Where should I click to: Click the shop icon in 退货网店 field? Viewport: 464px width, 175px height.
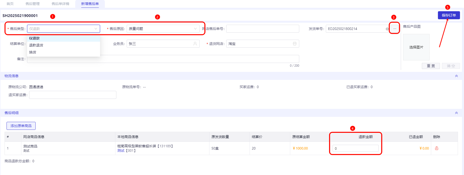[x=295, y=44]
